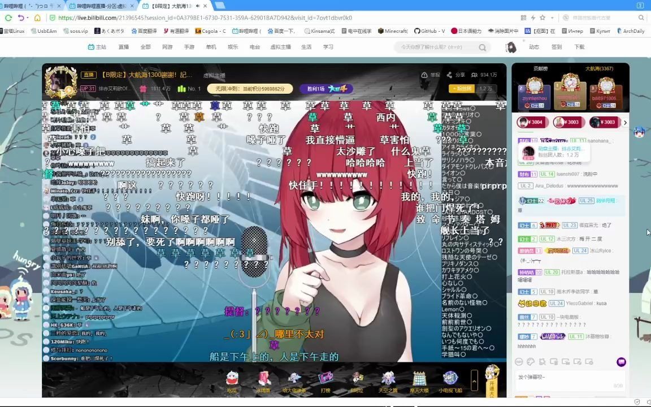This screenshot has width=651, height=407.
Task: Click the 胜利1场 大乱斗 badge
Action: coord(326,89)
